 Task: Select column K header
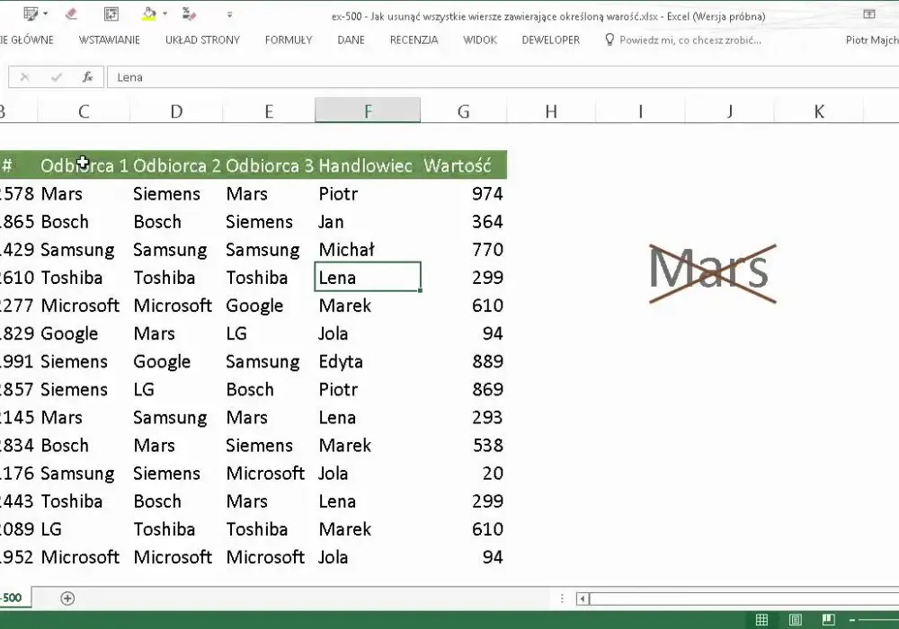(x=819, y=111)
